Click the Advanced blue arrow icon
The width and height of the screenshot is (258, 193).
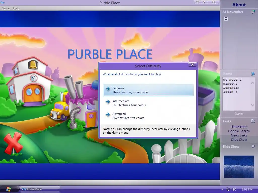tap(108, 114)
